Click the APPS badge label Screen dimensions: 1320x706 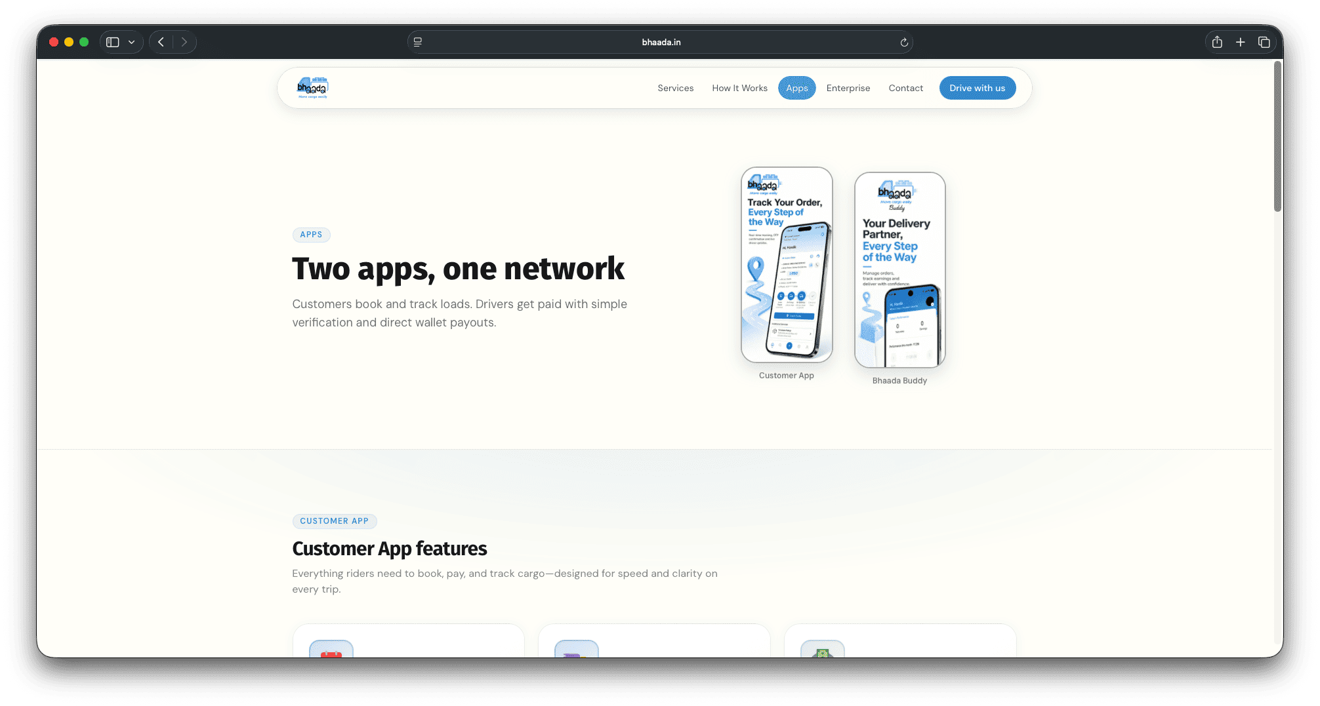[x=311, y=235]
